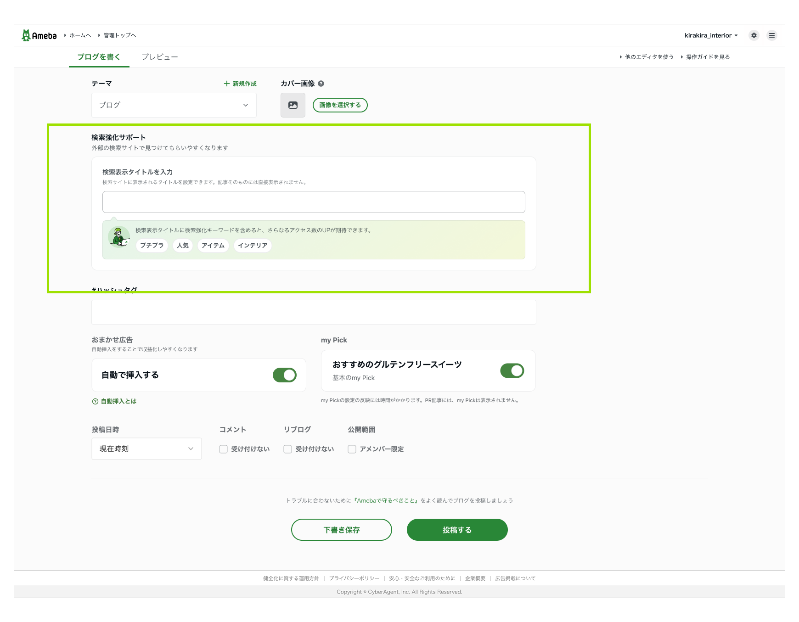The image size is (799, 622).
Task: Expand the テーマ dropdown showing ブログ
Action: 174,105
